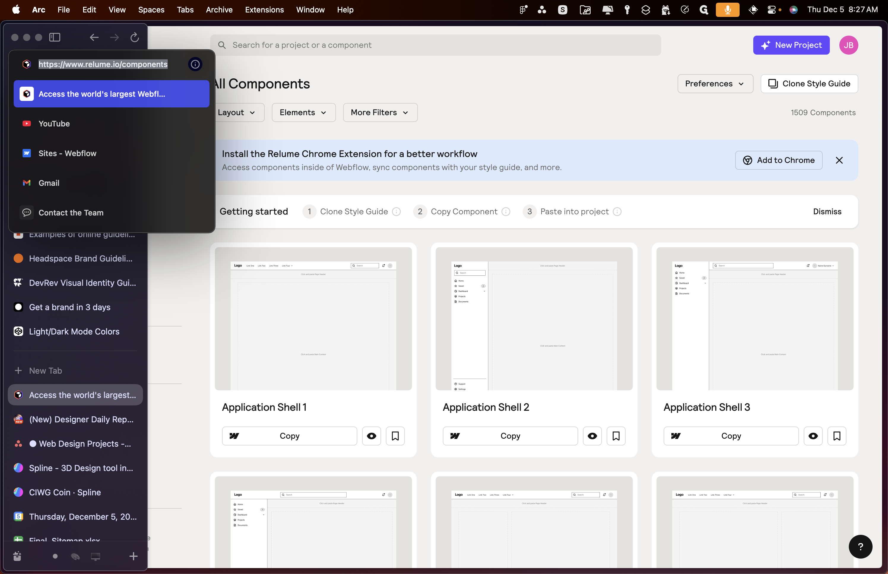Screen dimensions: 888x574
Task: Show info for Paste into project step
Action: (x=617, y=212)
